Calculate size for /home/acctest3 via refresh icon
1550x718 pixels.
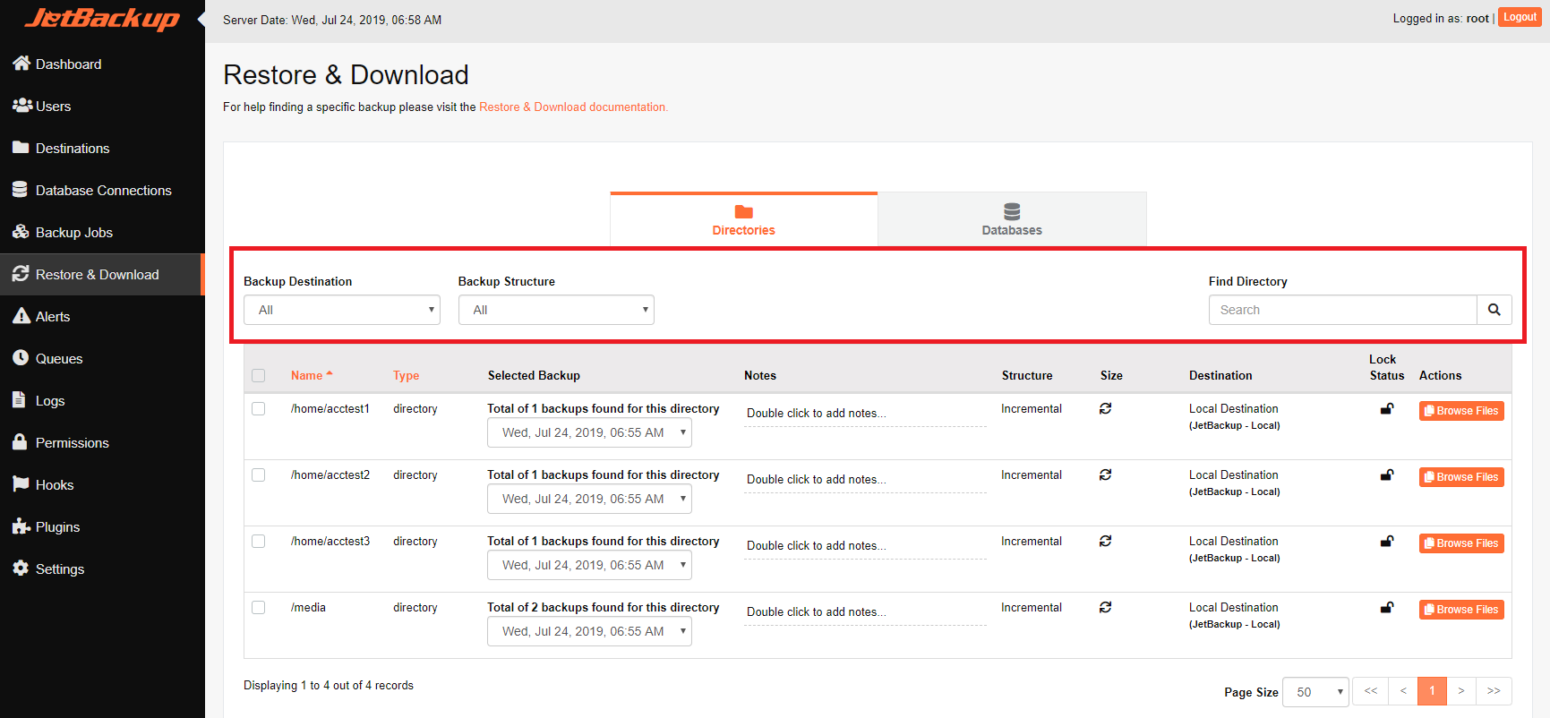[x=1106, y=541]
